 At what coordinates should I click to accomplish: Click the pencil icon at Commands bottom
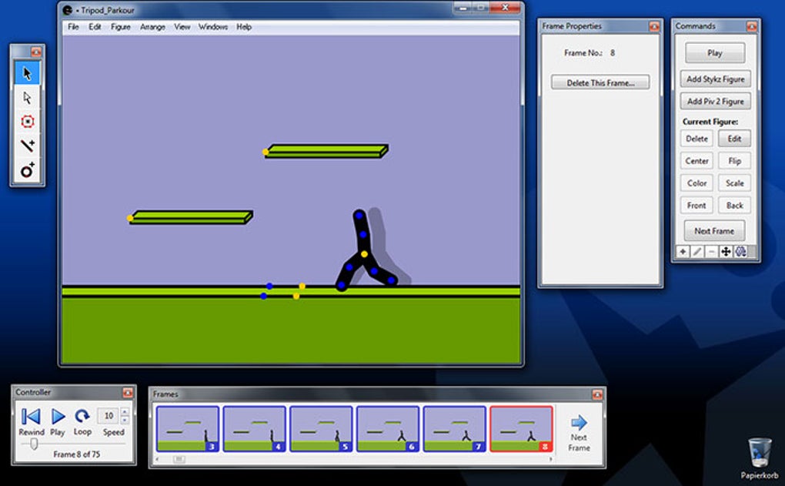pyautogui.click(x=697, y=252)
